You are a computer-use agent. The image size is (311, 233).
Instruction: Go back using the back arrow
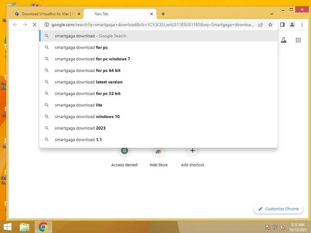15,25
